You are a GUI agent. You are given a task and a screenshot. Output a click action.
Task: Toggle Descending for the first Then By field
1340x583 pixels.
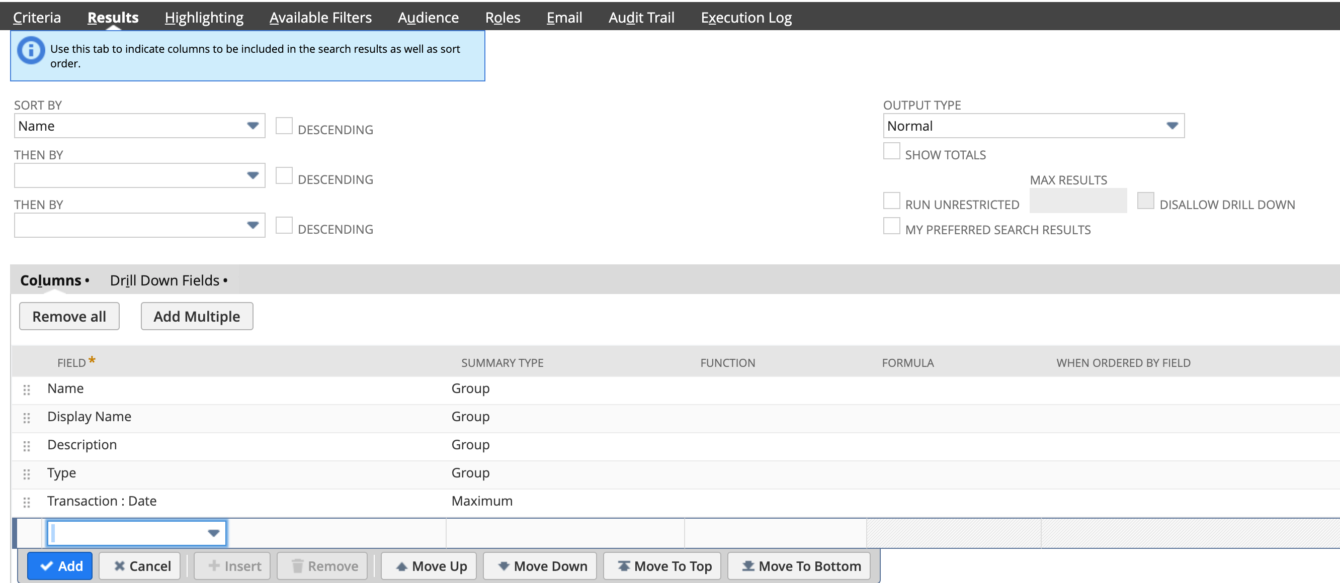point(284,175)
